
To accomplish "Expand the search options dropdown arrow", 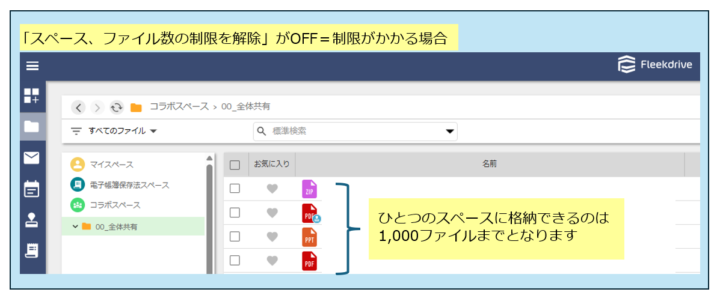I will pos(449,132).
